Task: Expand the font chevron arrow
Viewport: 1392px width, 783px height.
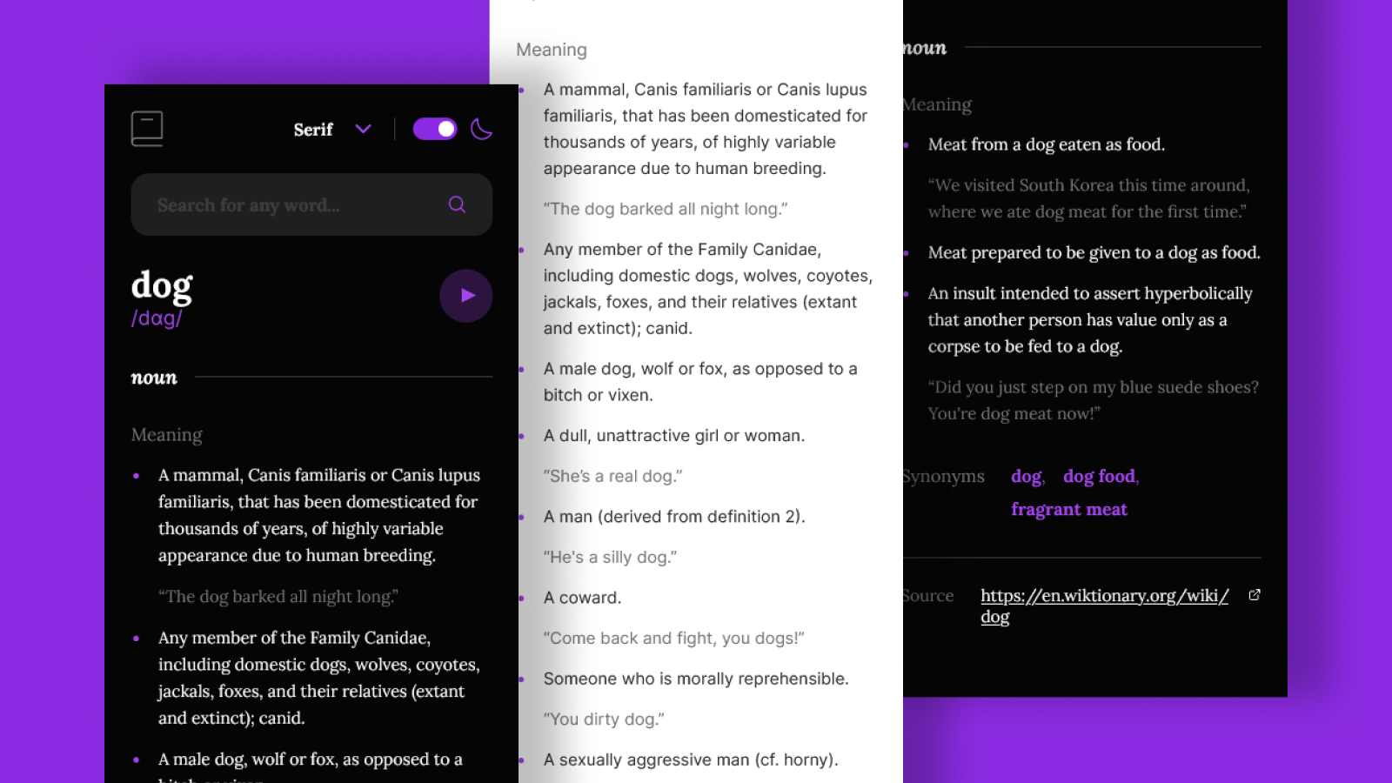Action: 364,129
